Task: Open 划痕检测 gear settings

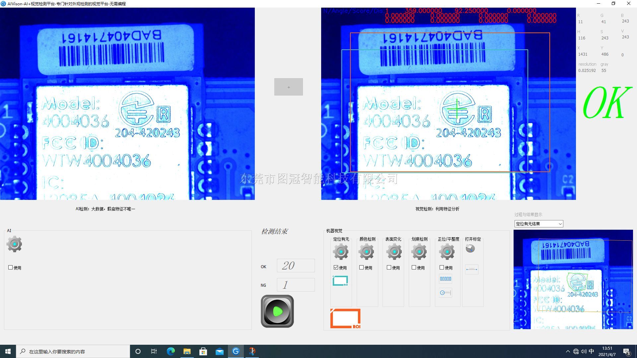Action: (419, 252)
